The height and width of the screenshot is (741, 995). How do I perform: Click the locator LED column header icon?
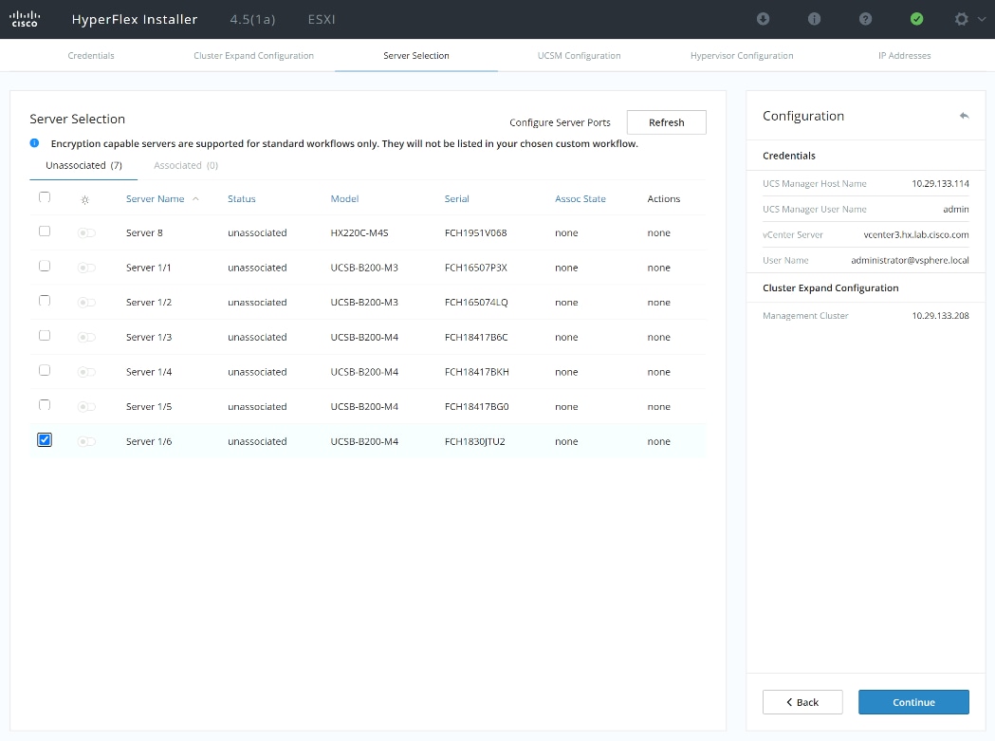pyautogui.click(x=85, y=199)
